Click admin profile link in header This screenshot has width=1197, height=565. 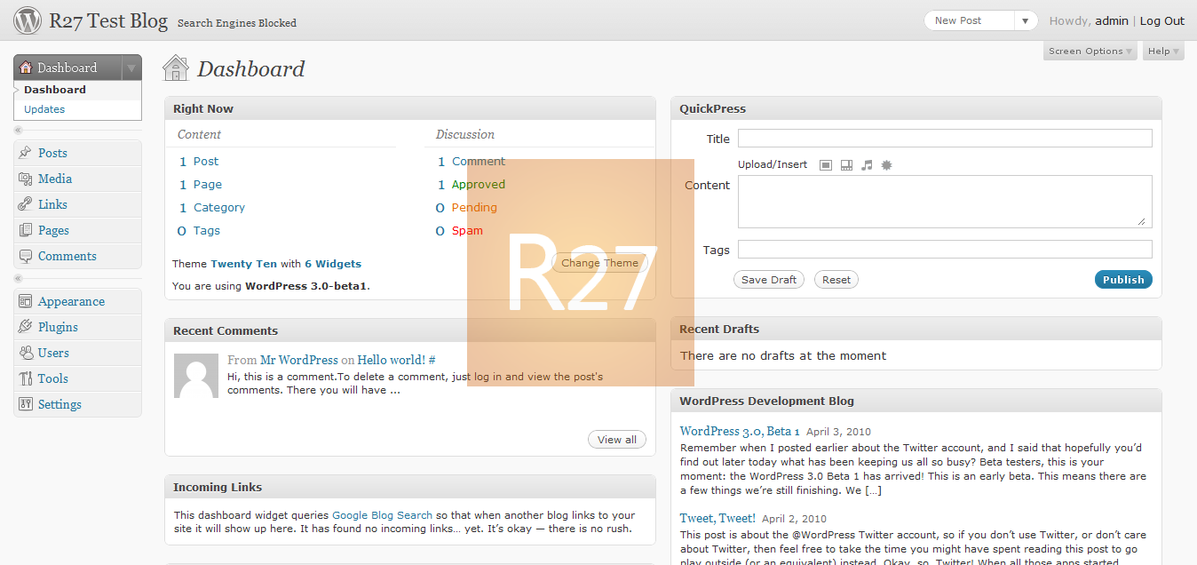click(x=1112, y=20)
